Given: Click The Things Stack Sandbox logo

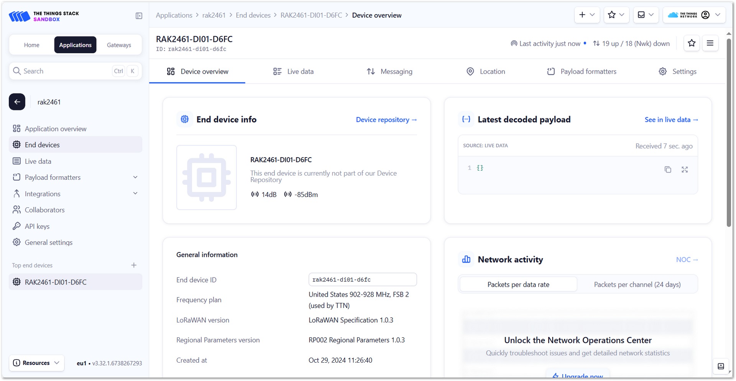Looking at the screenshot, I should click(44, 16).
